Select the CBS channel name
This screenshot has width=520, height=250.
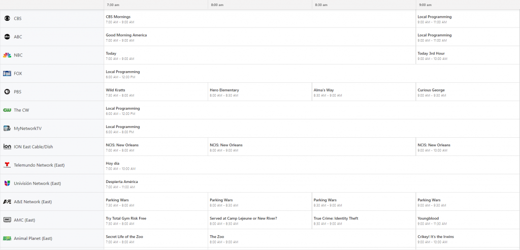[18, 19]
